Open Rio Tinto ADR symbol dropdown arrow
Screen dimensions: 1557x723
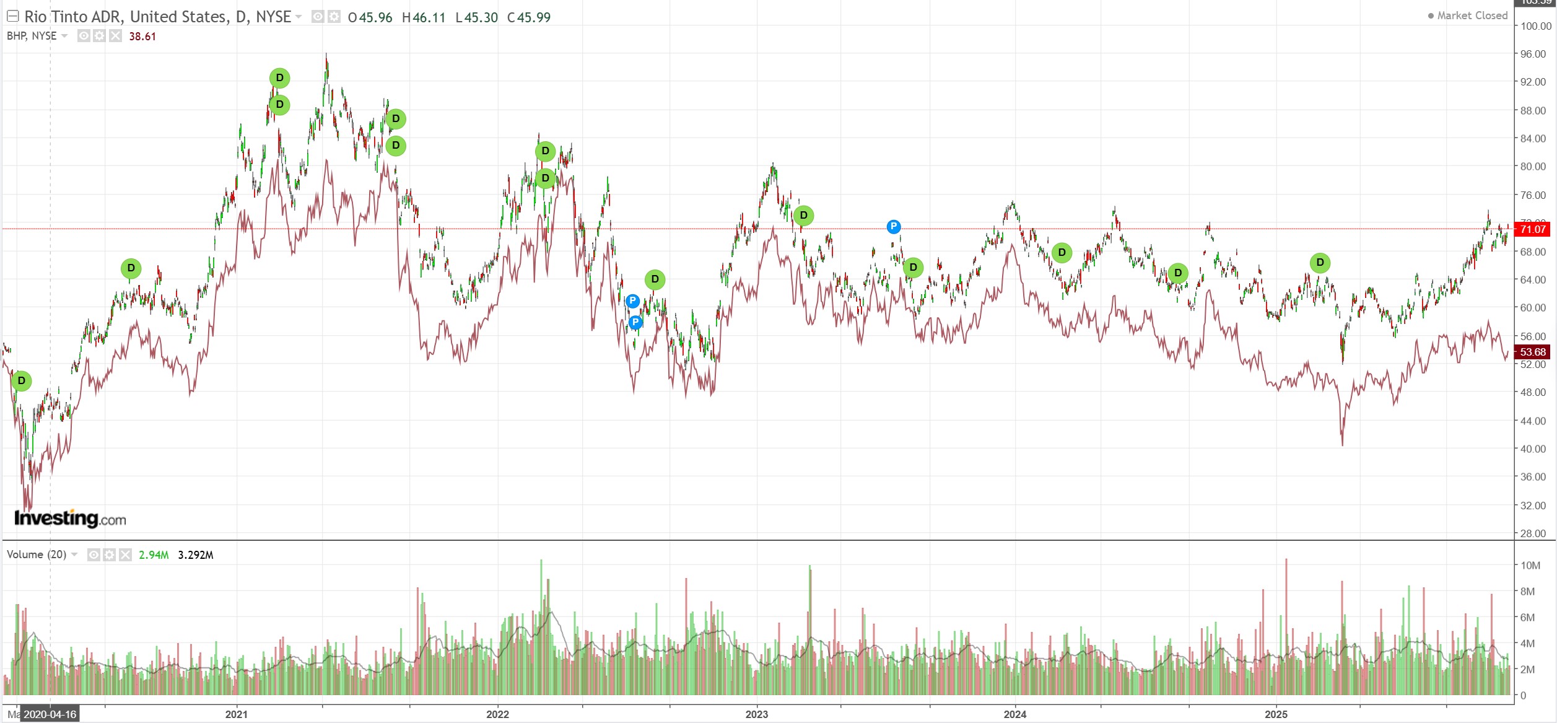pyautogui.click(x=299, y=17)
